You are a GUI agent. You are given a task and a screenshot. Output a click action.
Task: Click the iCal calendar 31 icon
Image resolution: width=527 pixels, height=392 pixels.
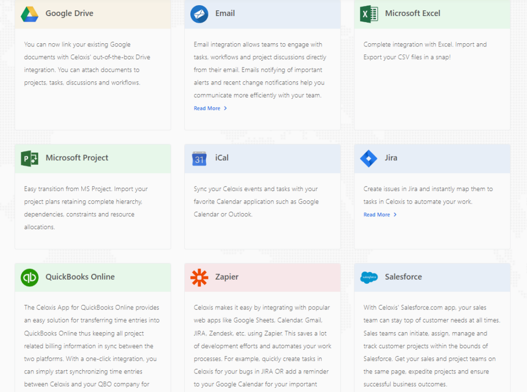pyautogui.click(x=199, y=159)
